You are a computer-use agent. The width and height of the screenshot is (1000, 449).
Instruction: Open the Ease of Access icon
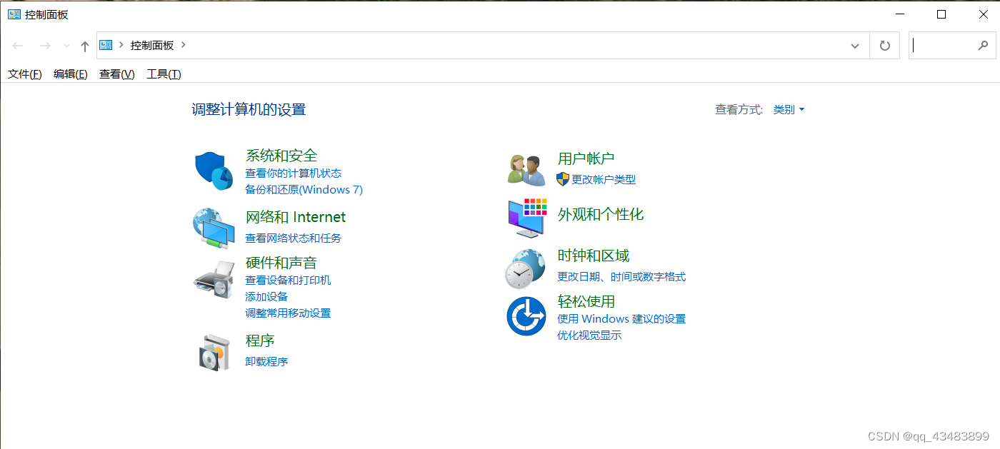(526, 316)
